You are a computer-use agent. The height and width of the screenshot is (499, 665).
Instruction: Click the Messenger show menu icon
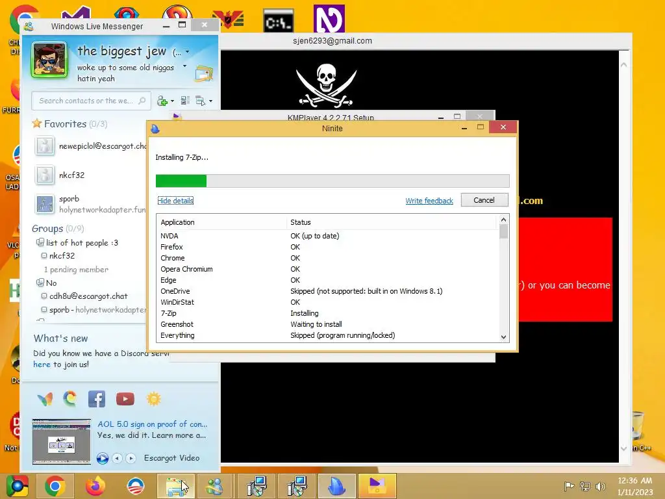click(x=200, y=101)
